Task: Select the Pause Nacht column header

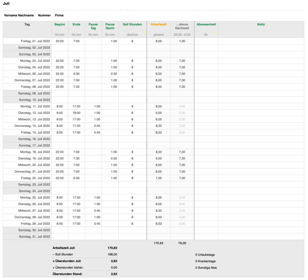Action: 110,26
